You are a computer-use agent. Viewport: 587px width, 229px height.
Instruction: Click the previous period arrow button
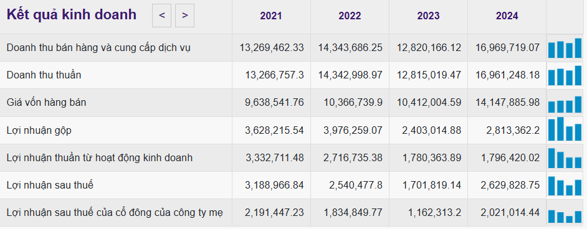(162, 16)
